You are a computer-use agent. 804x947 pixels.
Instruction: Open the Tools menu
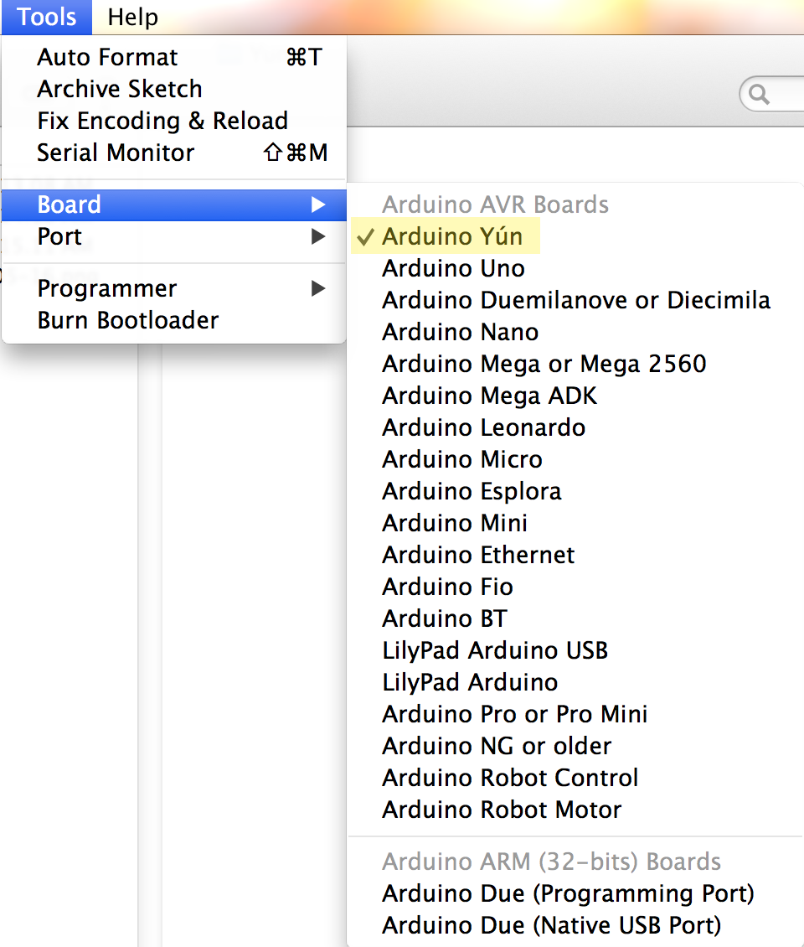click(x=46, y=17)
